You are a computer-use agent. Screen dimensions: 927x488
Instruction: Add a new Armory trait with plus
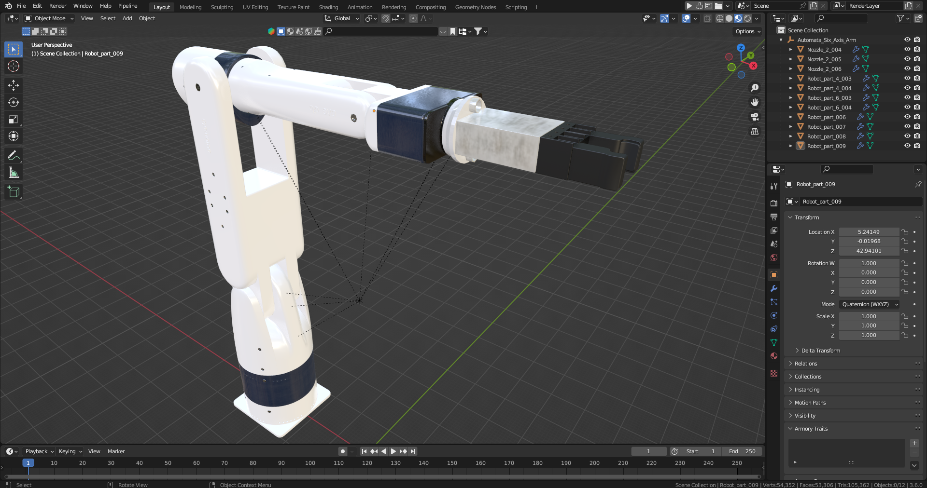[914, 443]
